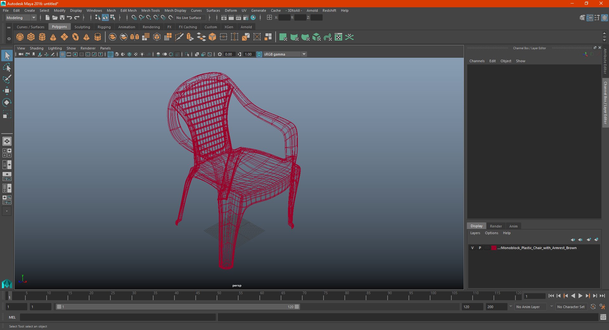Click the Undo arrow icon

pos(69,18)
